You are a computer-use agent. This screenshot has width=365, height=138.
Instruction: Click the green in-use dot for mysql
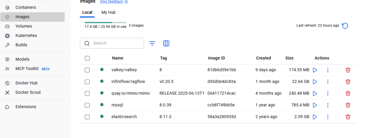point(102,105)
